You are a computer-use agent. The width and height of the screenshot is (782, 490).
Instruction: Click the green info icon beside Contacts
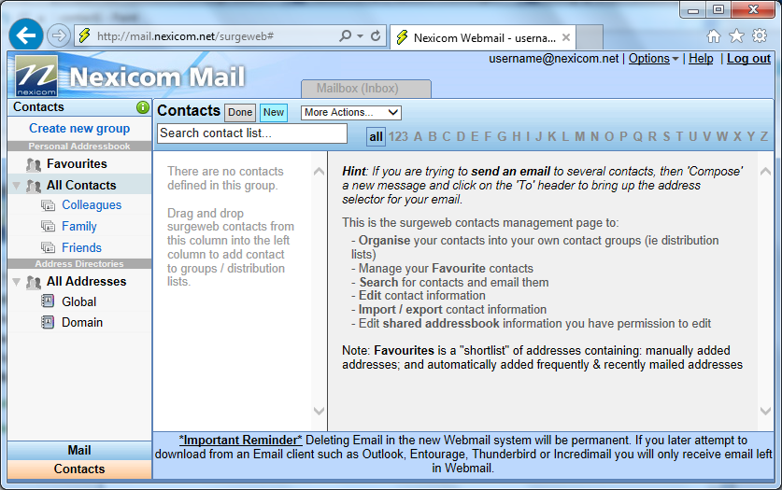coord(143,107)
